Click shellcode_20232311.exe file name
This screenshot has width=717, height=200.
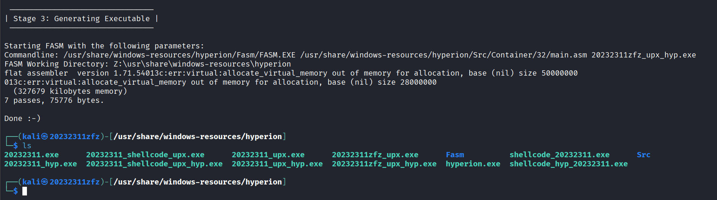click(560, 155)
